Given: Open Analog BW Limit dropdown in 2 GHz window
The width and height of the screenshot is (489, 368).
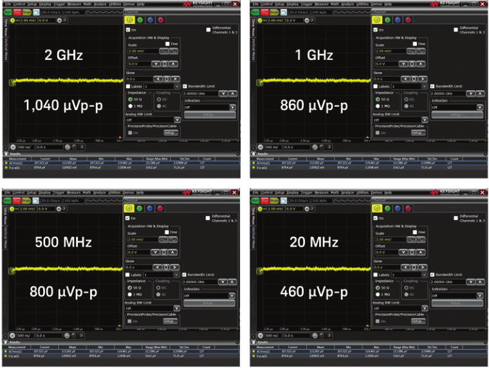Looking at the screenshot, I should tap(177, 120).
